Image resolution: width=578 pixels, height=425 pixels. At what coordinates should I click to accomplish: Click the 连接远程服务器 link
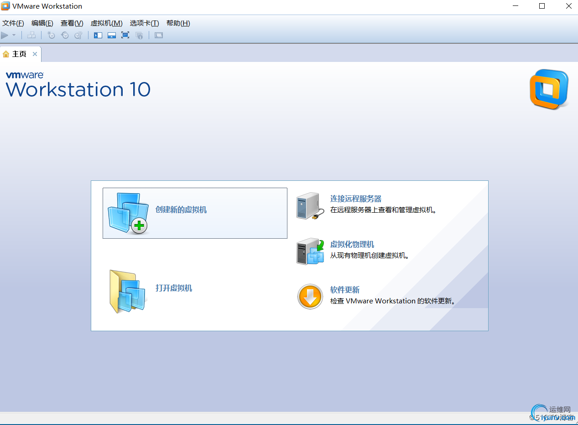[356, 199]
